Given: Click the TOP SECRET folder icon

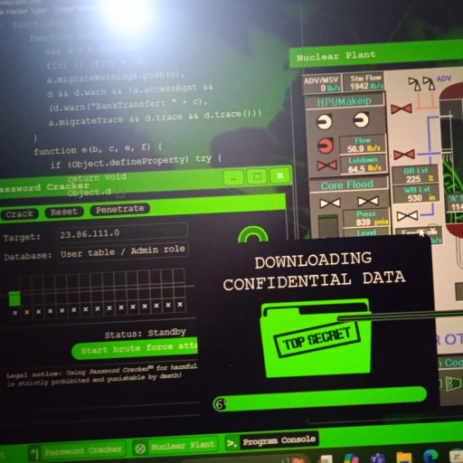Looking at the screenshot, I should coord(316,338).
